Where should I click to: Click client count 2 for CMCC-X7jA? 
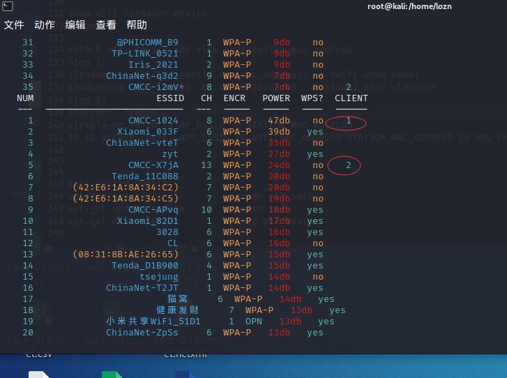pos(349,165)
